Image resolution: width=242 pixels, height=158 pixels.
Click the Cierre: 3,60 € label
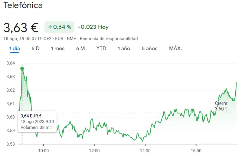(221, 106)
